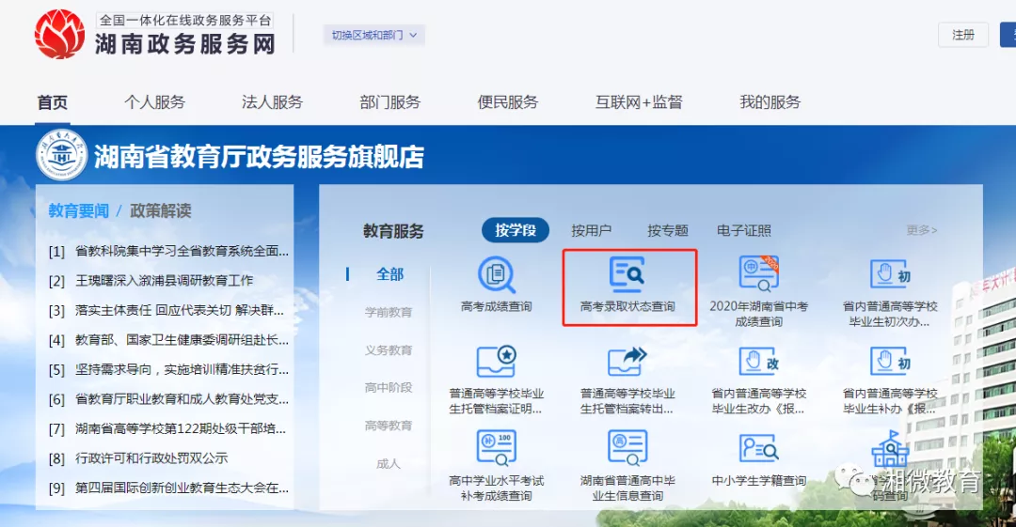Open 法人服务 navigation menu
Image resolution: width=1016 pixels, height=527 pixels.
pyautogui.click(x=272, y=102)
